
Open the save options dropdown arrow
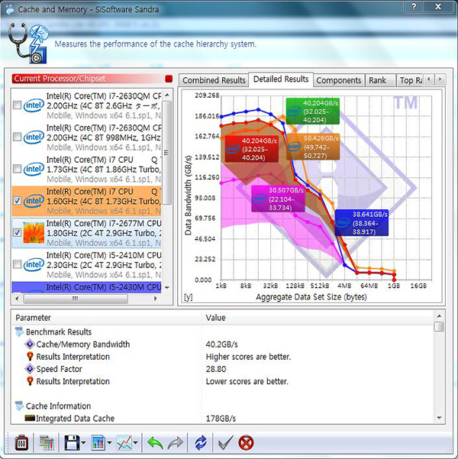[84, 443]
